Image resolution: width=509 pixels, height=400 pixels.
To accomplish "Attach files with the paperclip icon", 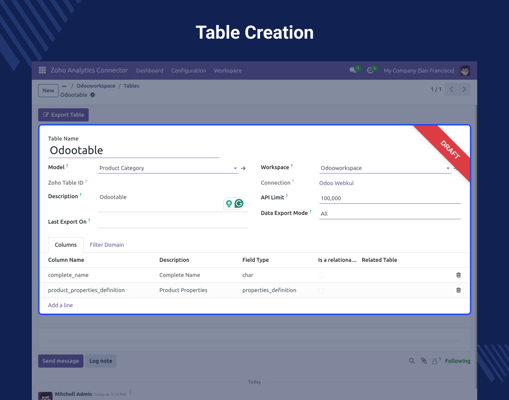I will click(424, 361).
